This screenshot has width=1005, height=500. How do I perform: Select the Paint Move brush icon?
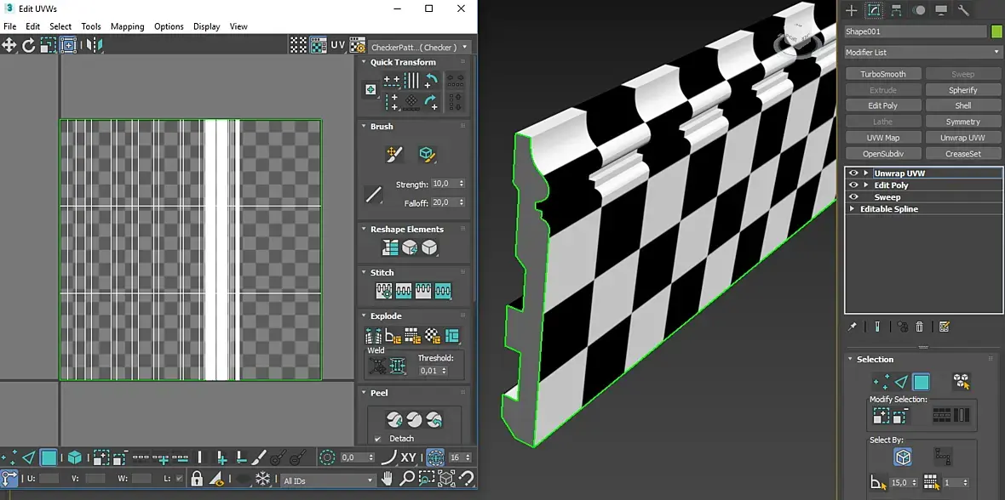pos(393,154)
